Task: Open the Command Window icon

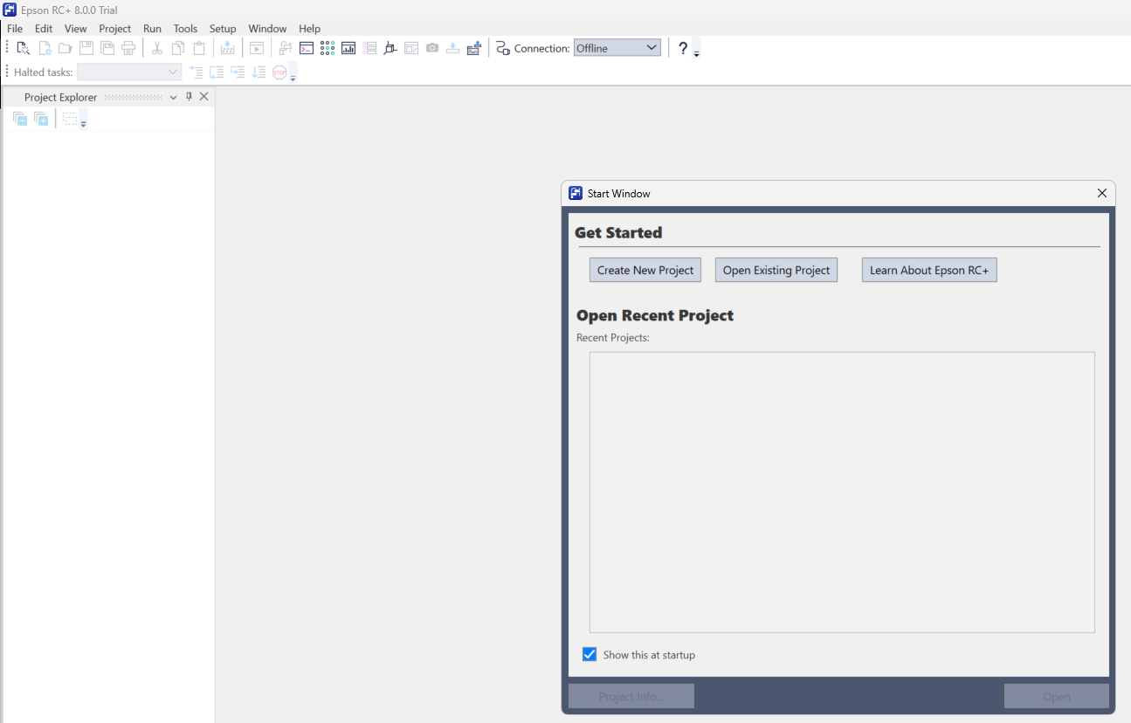Action: pyautogui.click(x=307, y=48)
